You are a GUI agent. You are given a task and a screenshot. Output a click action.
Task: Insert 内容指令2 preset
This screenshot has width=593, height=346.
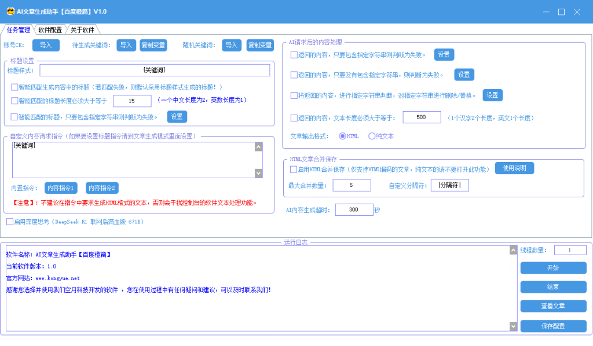102,188
